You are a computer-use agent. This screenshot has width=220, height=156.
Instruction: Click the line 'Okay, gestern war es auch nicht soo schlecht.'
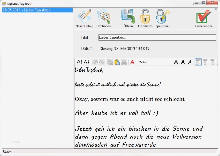click(130, 99)
